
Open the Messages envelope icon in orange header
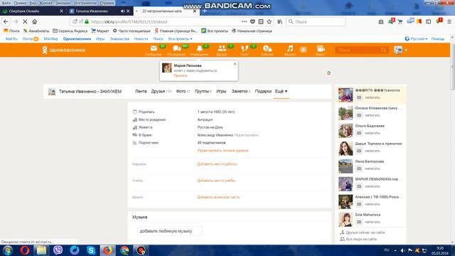click(x=154, y=48)
